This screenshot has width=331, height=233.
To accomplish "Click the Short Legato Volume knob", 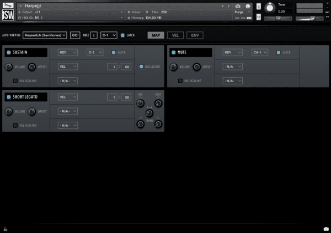I will coord(9,112).
